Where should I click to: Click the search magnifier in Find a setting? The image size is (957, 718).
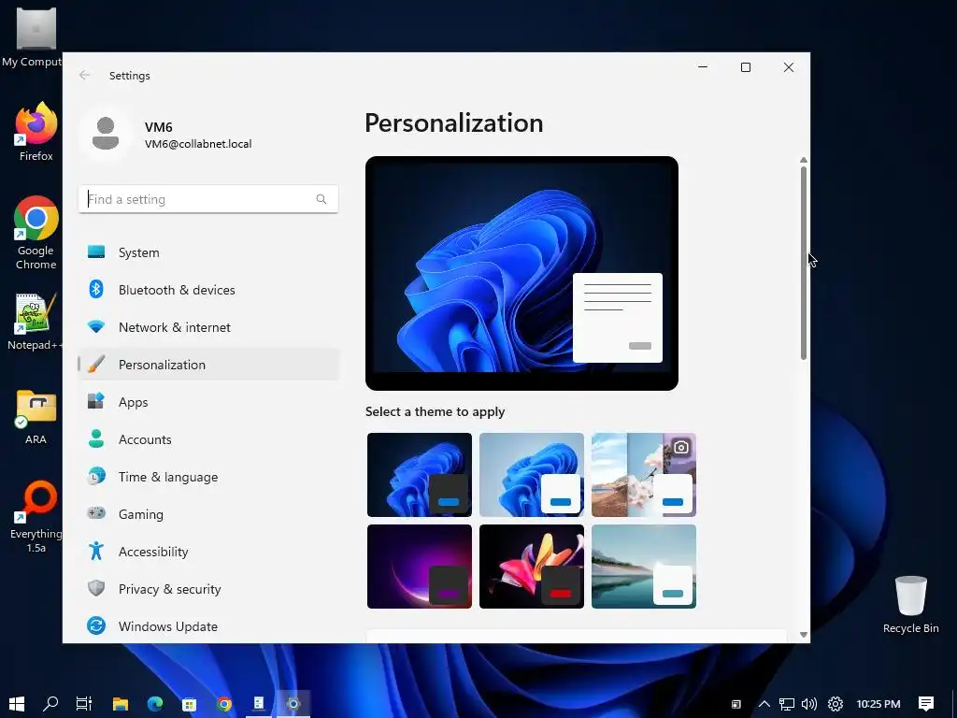[321, 199]
